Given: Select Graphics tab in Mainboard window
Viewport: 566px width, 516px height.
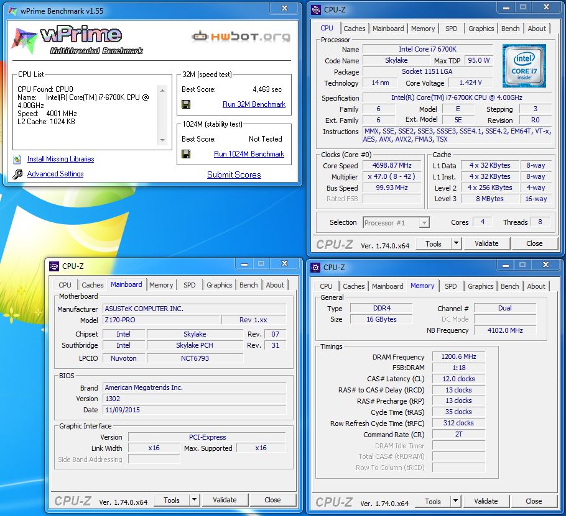Looking at the screenshot, I should [x=219, y=285].
